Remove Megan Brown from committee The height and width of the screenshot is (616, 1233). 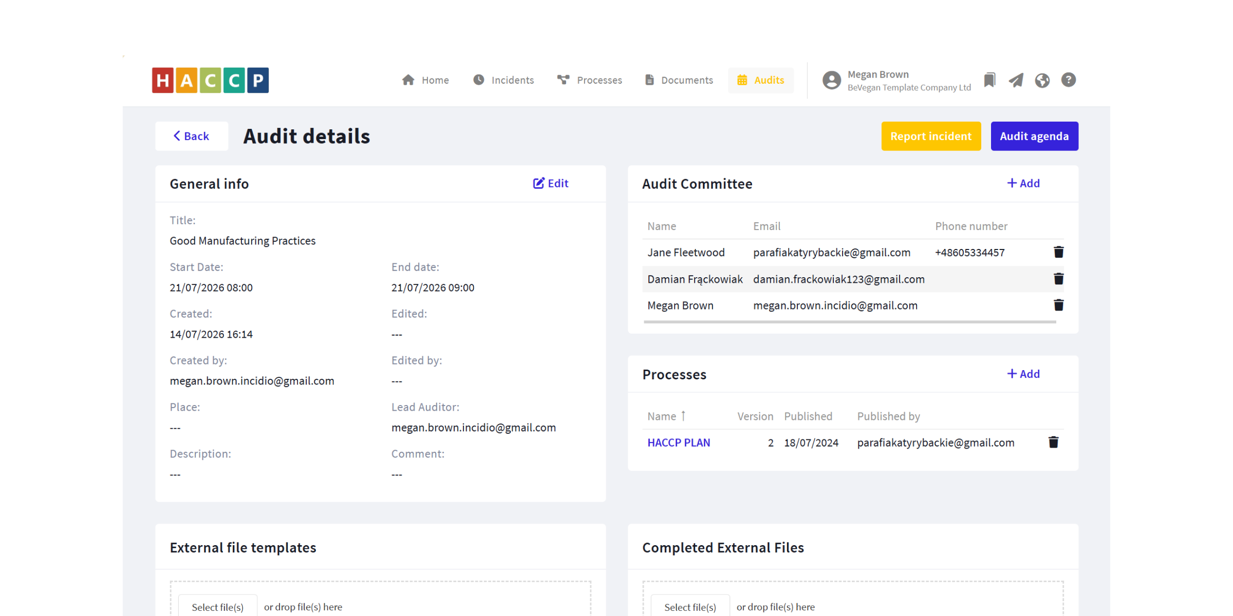point(1058,305)
